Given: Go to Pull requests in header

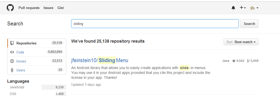Looking at the screenshot, I should point(29,8).
